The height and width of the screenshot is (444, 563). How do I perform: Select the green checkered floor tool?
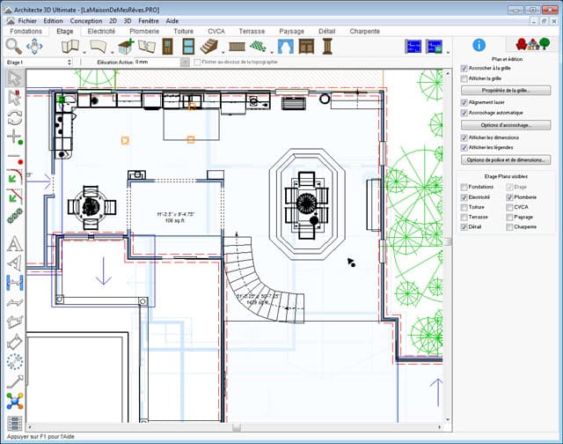click(x=258, y=47)
